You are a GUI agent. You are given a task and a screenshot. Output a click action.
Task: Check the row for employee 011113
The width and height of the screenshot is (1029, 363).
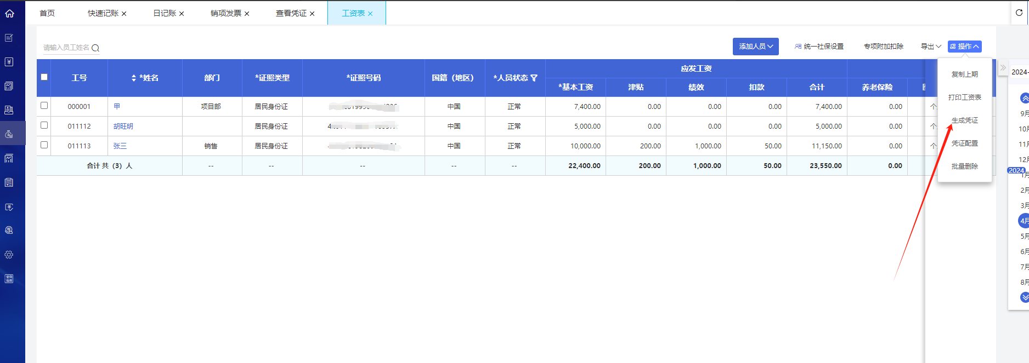pos(44,145)
